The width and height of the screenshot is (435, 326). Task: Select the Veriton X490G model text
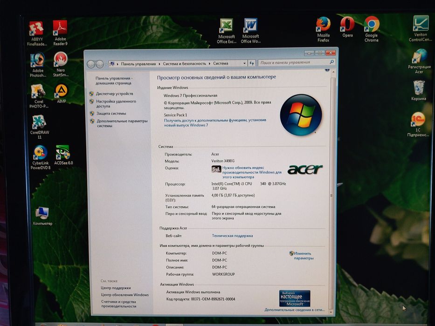point(223,161)
